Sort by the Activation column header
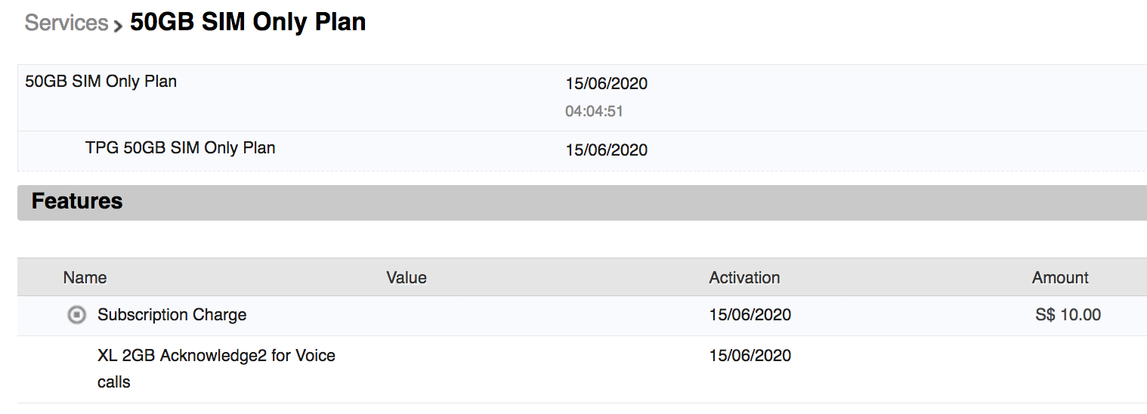The width and height of the screenshot is (1147, 414). click(744, 277)
